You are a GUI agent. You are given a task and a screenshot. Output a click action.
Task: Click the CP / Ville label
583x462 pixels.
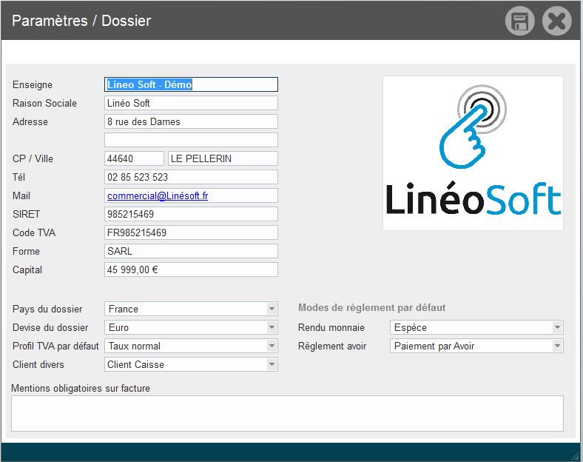pos(33,159)
